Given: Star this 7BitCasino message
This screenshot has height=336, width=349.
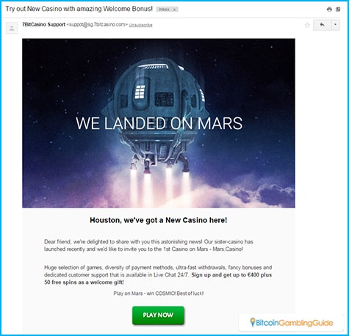Looking at the screenshot, I should click(307, 25).
